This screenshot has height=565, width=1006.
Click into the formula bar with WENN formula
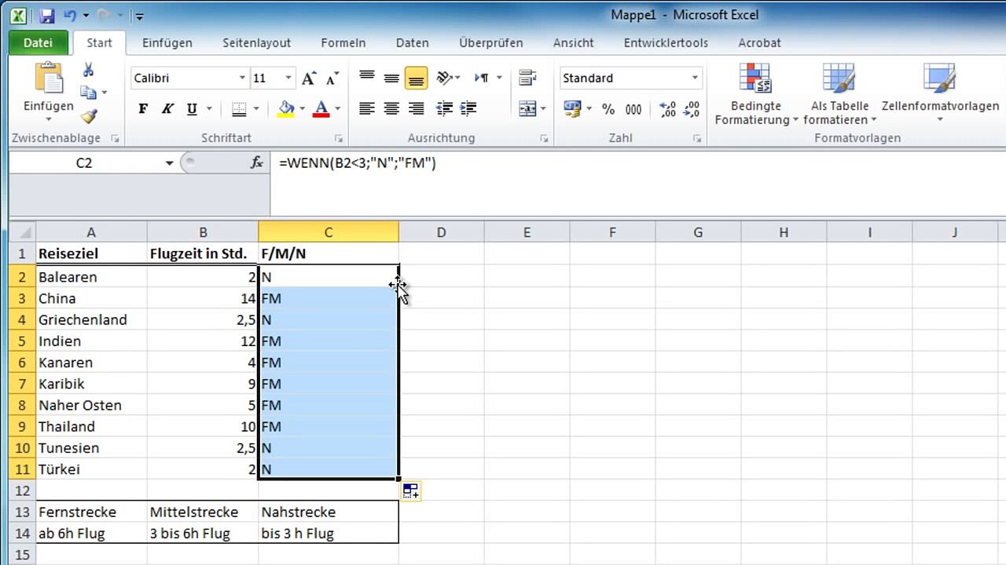point(637,163)
